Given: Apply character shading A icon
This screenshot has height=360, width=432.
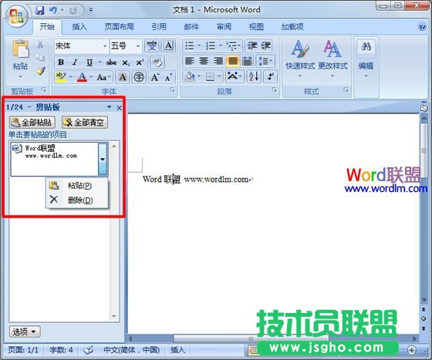Looking at the screenshot, I should [123, 77].
